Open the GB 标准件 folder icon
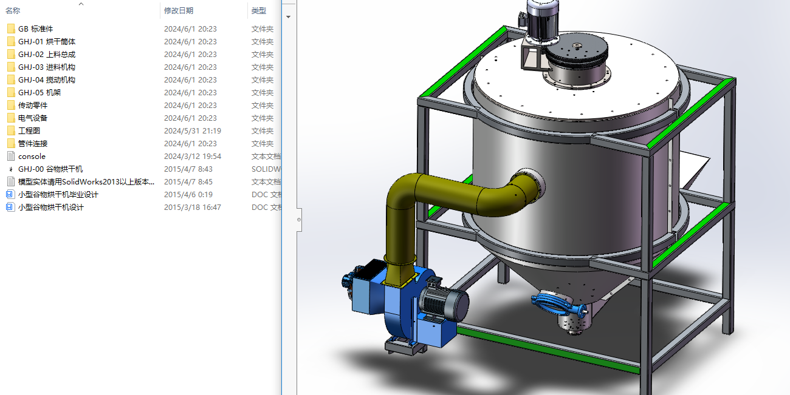This screenshot has height=395, width=790. pos(10,29)
